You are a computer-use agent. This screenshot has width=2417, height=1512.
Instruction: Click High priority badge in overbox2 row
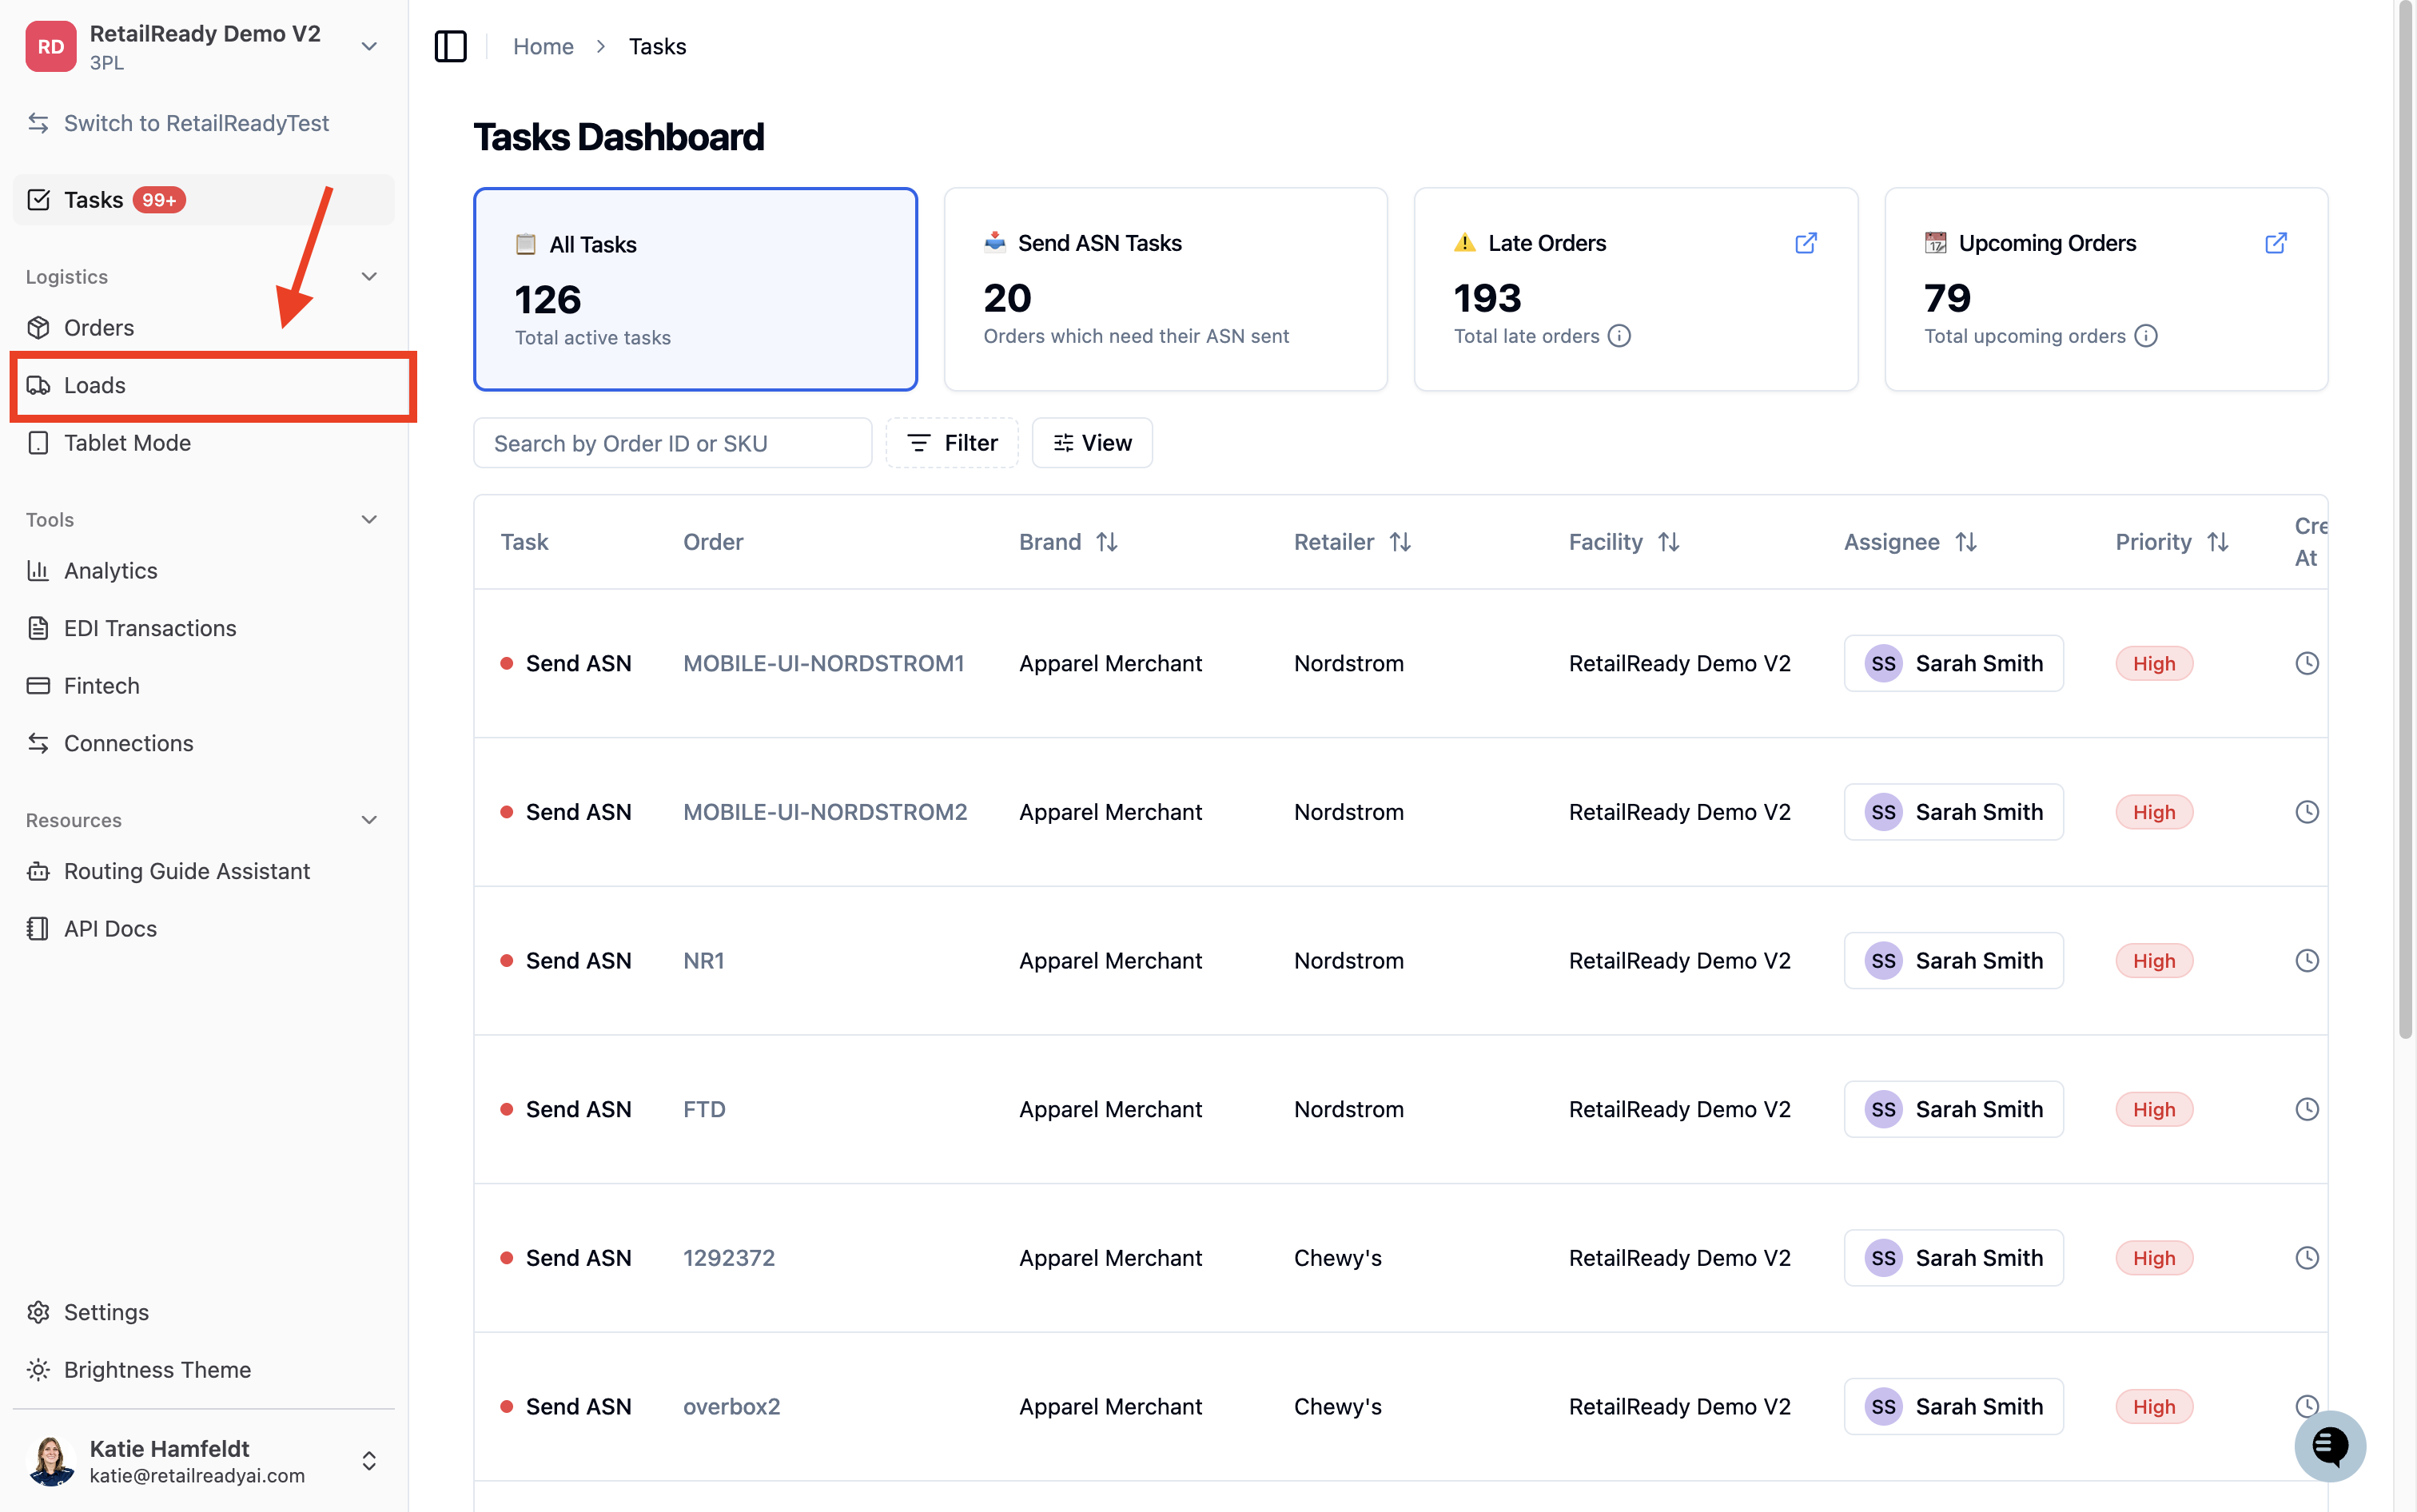click(x=2154, y=1406)
